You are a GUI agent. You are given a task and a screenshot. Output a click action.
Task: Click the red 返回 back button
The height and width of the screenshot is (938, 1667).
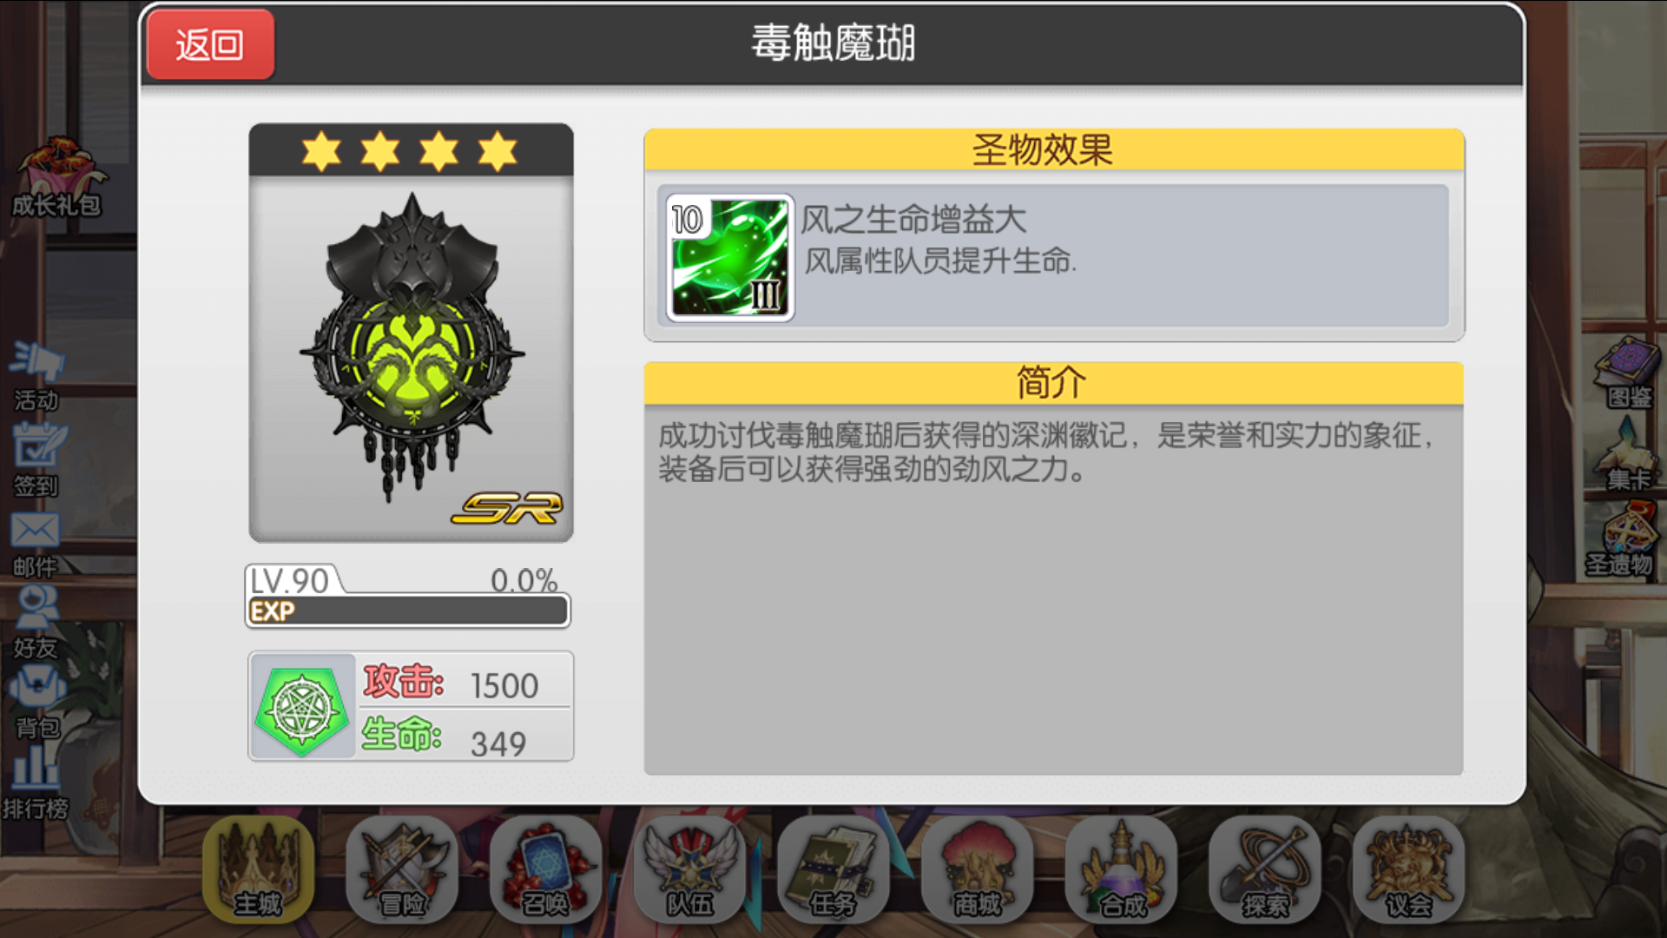point(211,44)
